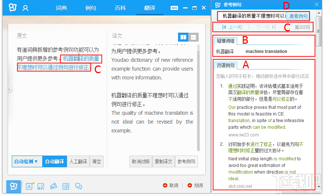Go to next sentence 下一句

point(266,27)
